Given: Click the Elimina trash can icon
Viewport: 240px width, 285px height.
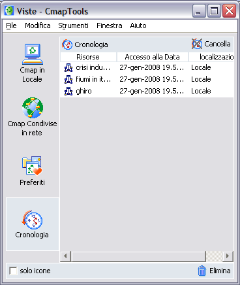Looking at the screenshot, I should click(202, 271).
